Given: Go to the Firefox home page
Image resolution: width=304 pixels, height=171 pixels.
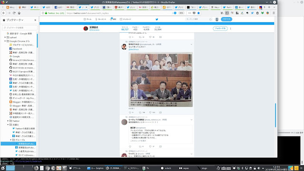Looking at the screenshot, I should tap(19, 13).
